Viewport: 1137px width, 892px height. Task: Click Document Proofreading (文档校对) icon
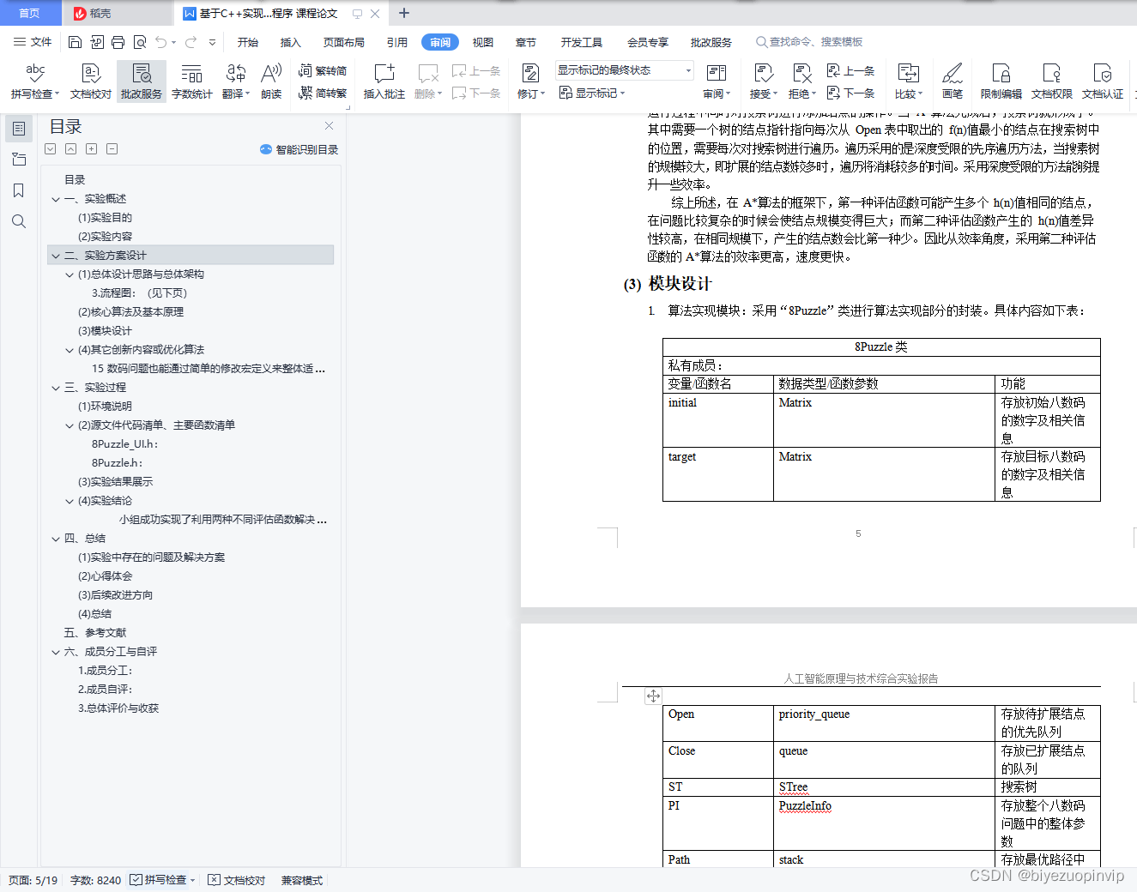coord(91,81)
